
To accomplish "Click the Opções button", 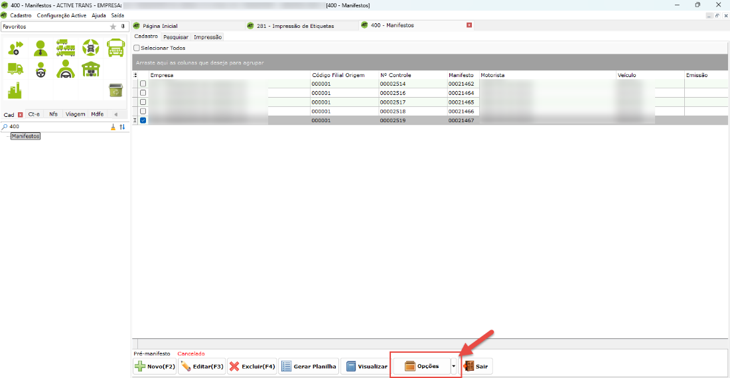I will tap(422, 366).
